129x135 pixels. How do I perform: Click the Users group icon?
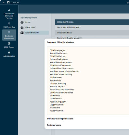click(x=22, y=22)
